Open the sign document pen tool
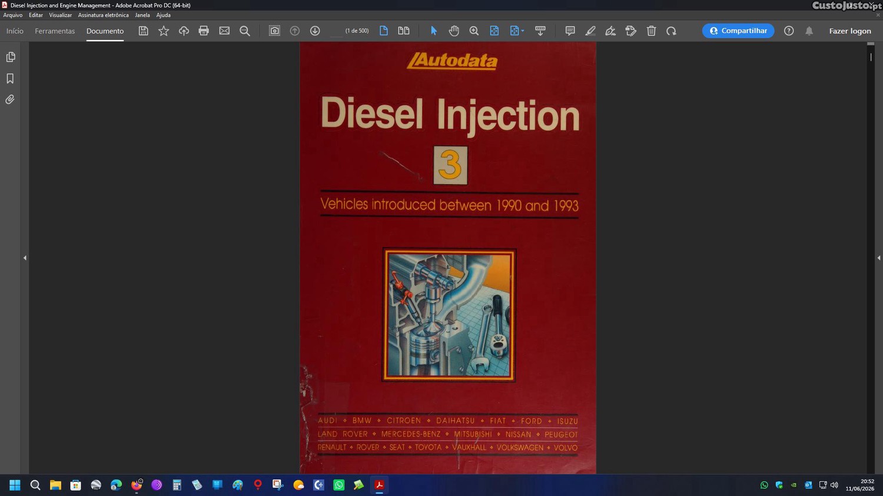The image size is (883, 496). point(610,31)
